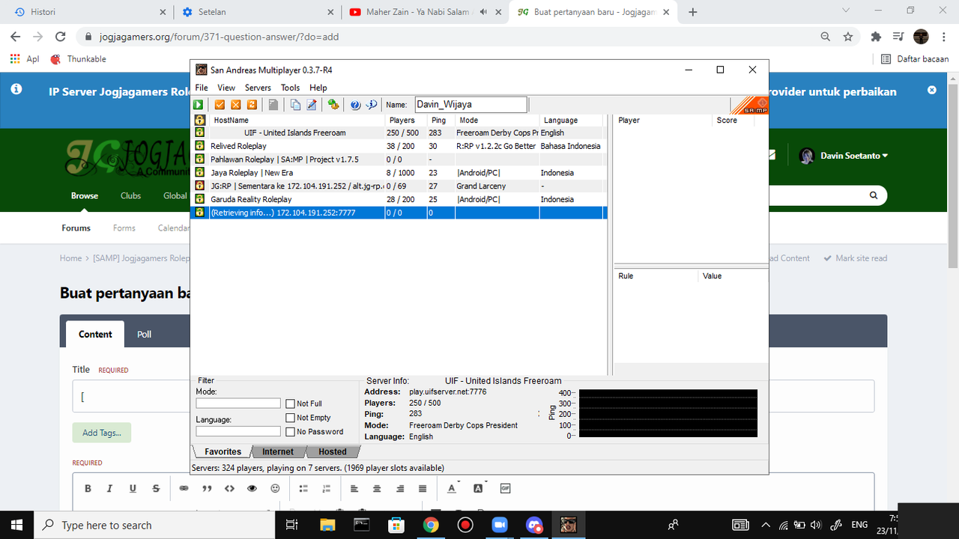Toggle Underline in the forum editor

133,488
